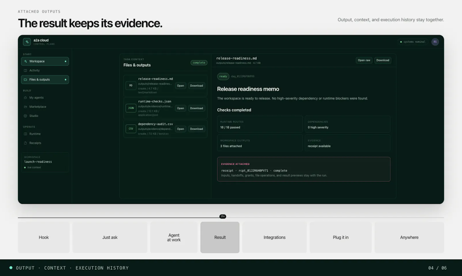Click the 25s timeline progress marker
This screenshot has width=462, height=276.
223,216
